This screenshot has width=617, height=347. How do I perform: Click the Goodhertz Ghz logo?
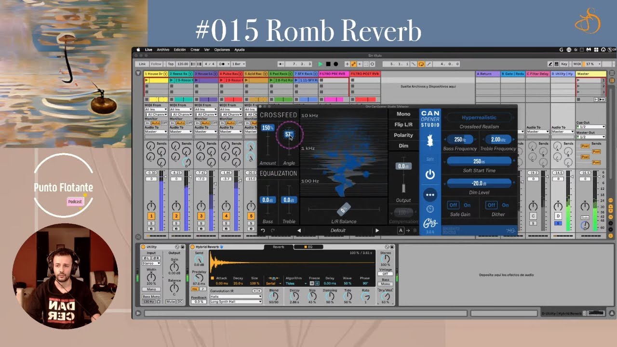pyautogui.click(x=430, y=223)
